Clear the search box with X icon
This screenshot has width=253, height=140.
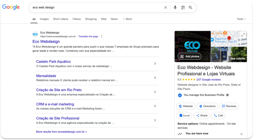(x=166, y=7)
